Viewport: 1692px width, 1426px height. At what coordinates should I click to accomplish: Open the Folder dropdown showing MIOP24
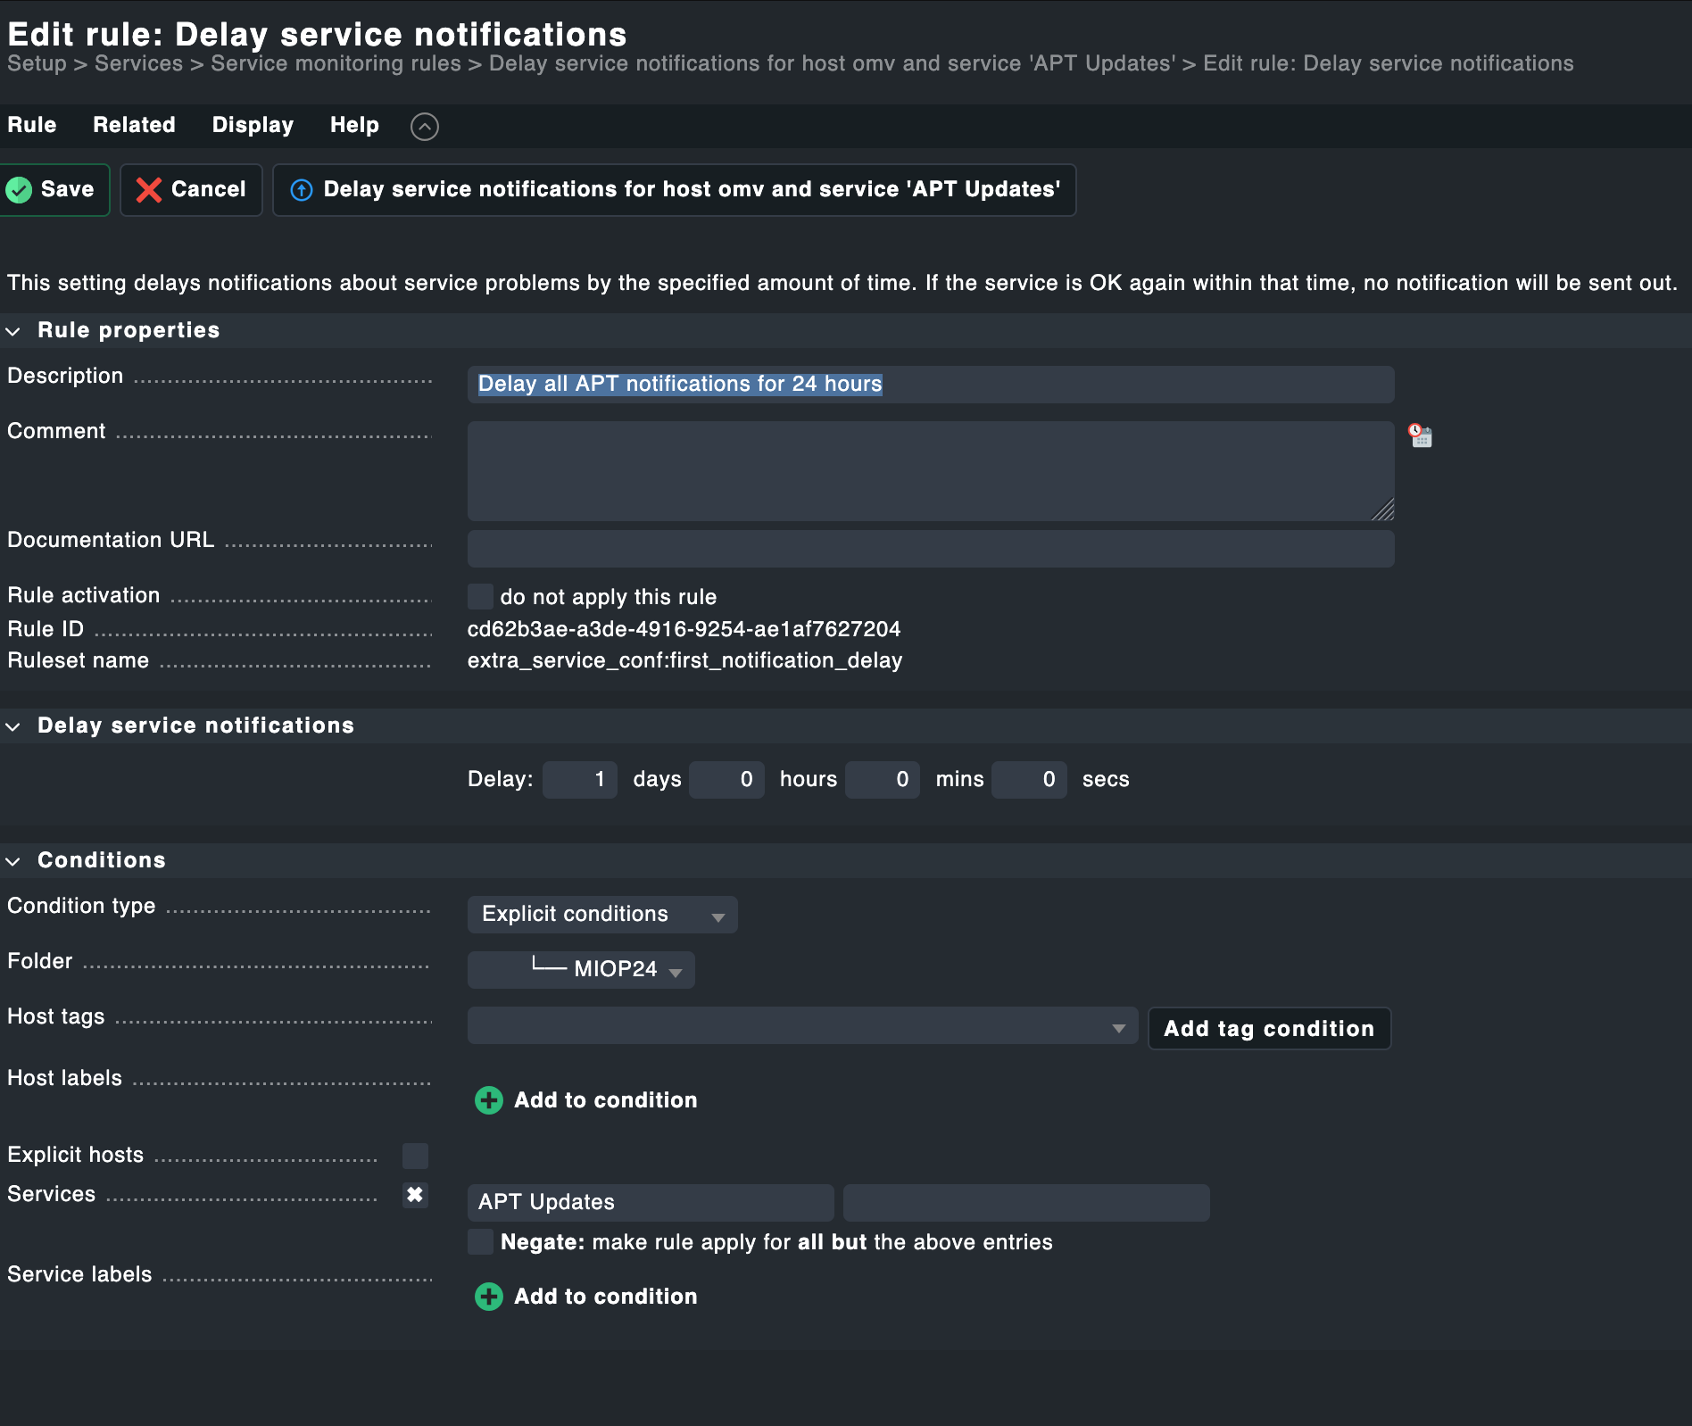pyautogui.click(x=581, y=970)
